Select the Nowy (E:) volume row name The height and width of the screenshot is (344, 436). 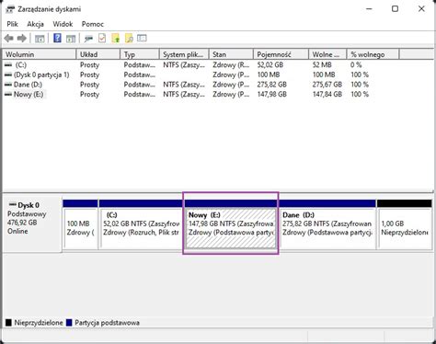[x=29, y=95]
